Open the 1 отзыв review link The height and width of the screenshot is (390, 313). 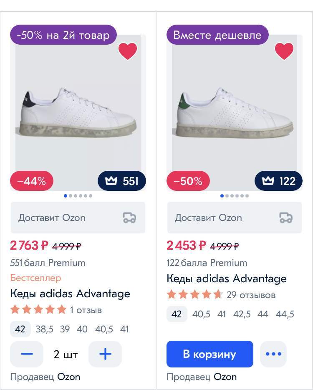point(86,310)
